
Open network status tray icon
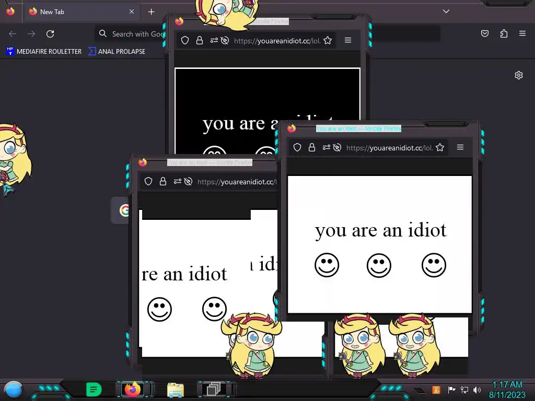[x=464, y=390]
